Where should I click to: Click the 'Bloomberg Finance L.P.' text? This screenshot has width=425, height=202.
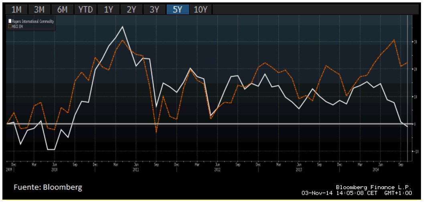pyautogui.click(x=374, y=188)
